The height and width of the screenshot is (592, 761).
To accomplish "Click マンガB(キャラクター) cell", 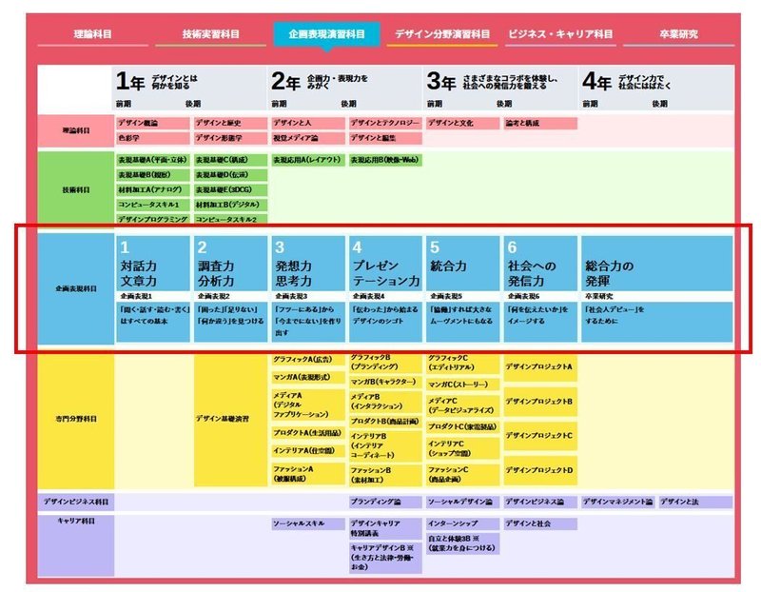I will pyautogui.click(x=385, y=382).
